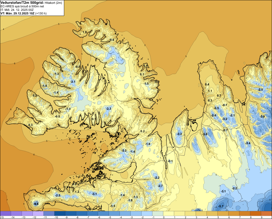This screenshot has width=272, height=219.
Task: Click the -3.8 temperature value on the map
Action: pos(205,134)
